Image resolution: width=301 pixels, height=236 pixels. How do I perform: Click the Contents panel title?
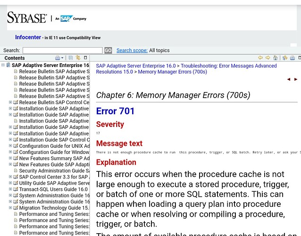pyautogui.click(x=15, y=58)
